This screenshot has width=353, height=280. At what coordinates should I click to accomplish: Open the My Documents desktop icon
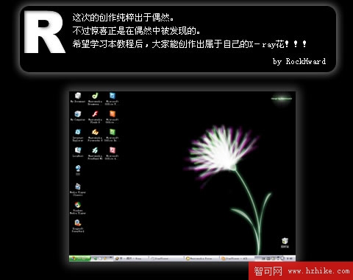click(x=78, y=97)
